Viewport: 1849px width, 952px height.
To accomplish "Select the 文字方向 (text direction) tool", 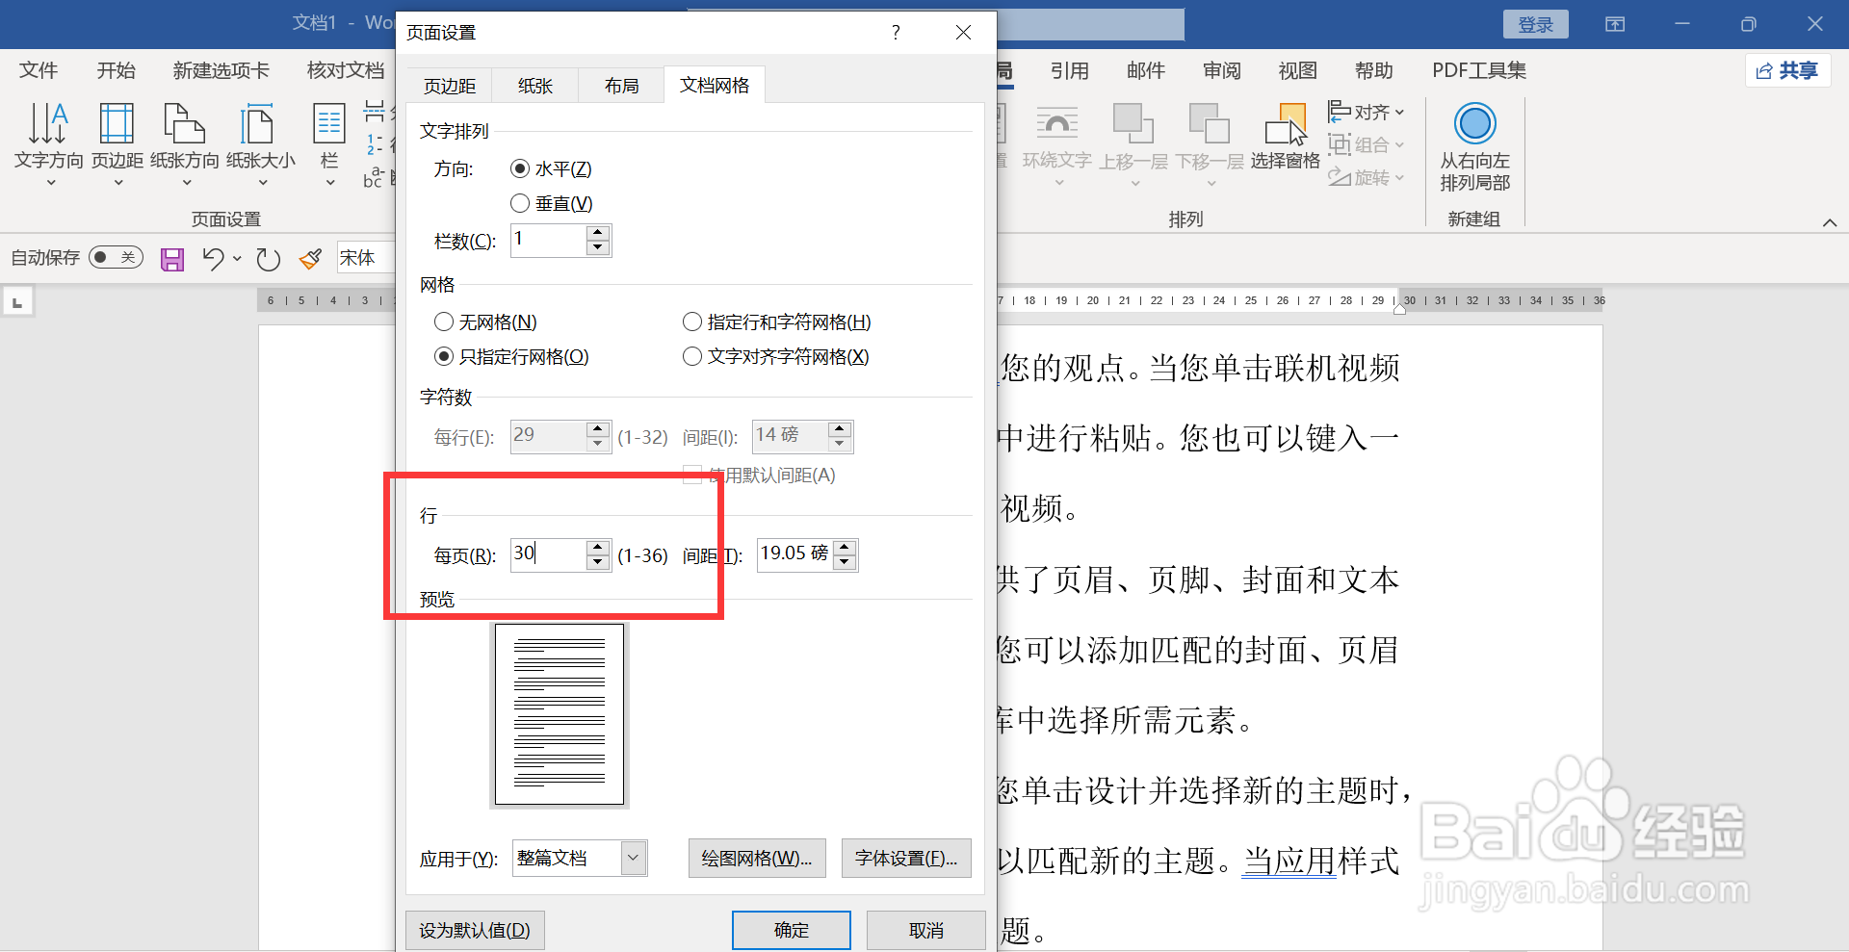I will (47, 142).
